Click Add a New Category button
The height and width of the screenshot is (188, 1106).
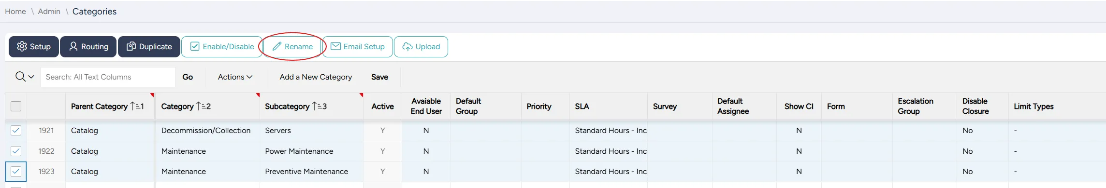[x=316, y=77]
